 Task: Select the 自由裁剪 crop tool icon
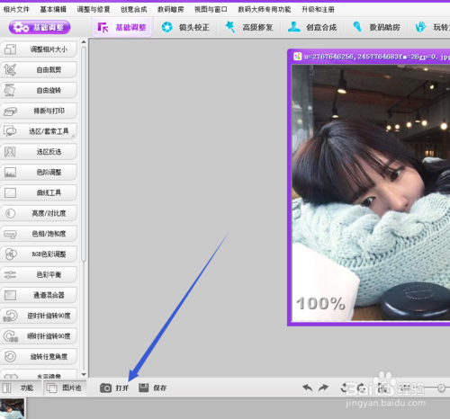[x=10, y=69]
